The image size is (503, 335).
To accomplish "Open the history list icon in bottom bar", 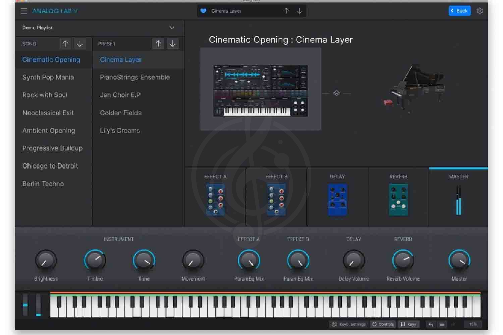I will click(x=442, y=324).
